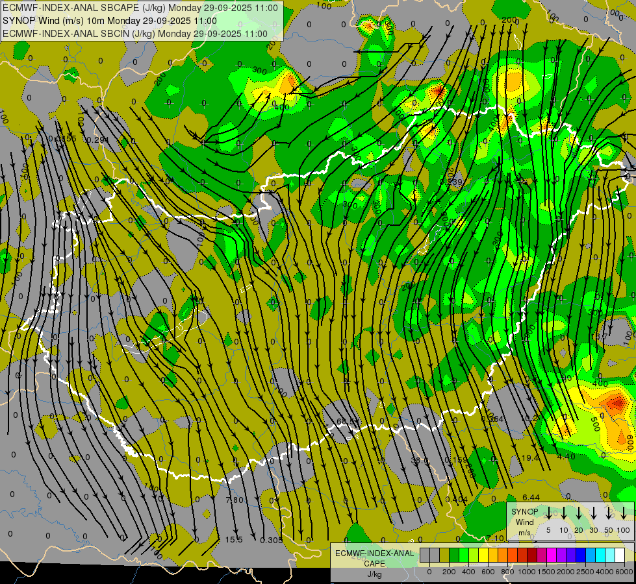Select the white CAPE legend swatch

tap(619, 555)
